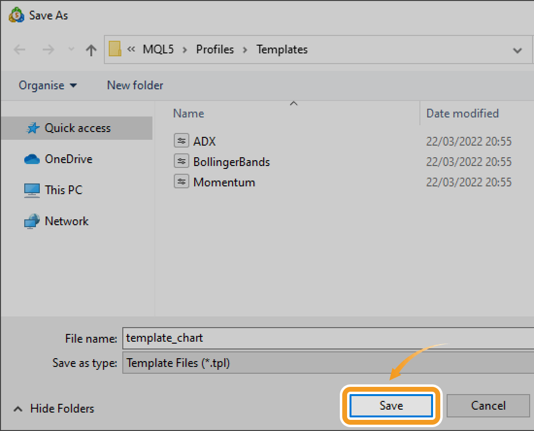
Task: Go forward using the right arrow
Action: (x=48, y=50)
